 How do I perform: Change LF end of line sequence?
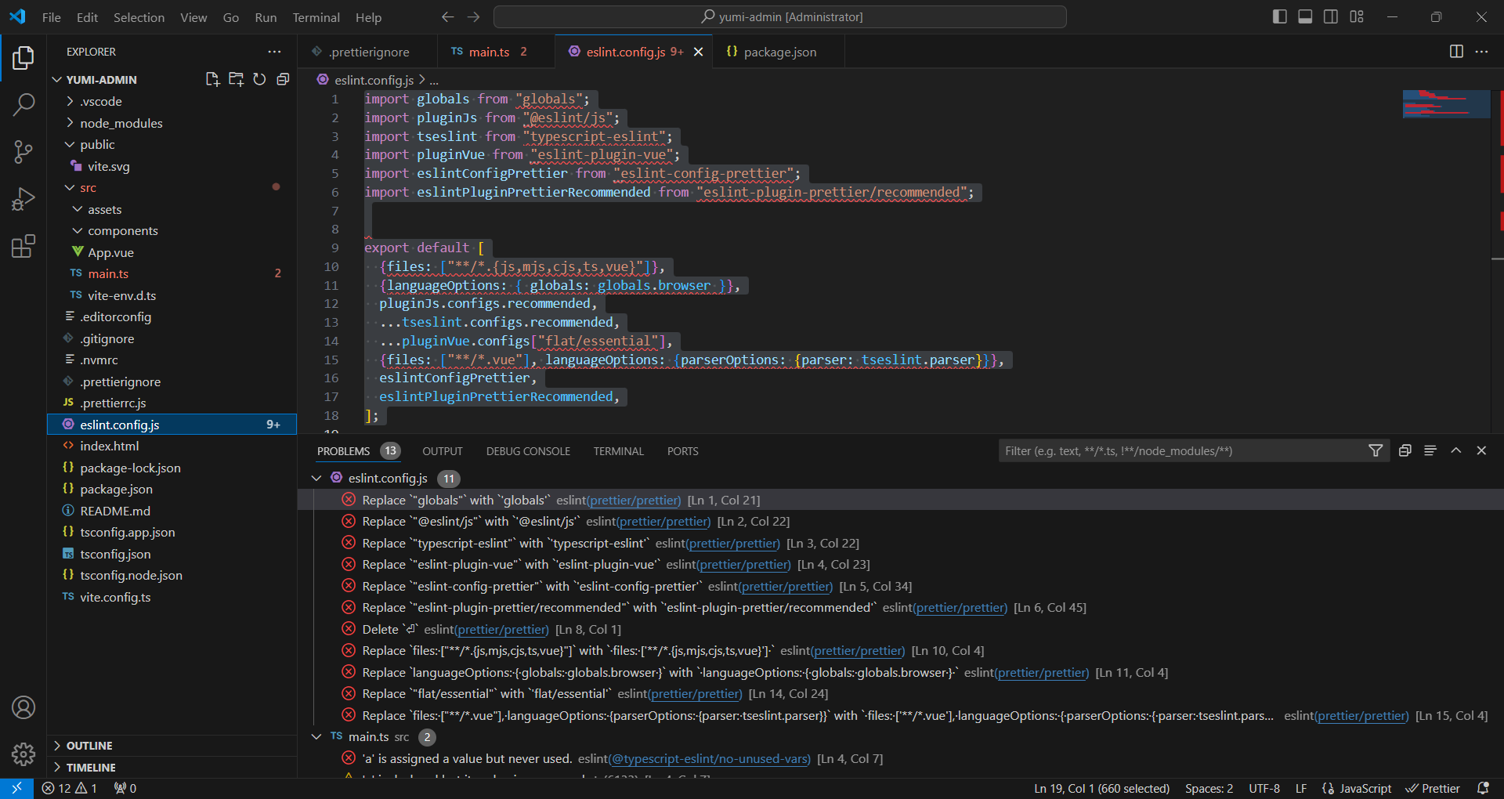pos(1301,788)
